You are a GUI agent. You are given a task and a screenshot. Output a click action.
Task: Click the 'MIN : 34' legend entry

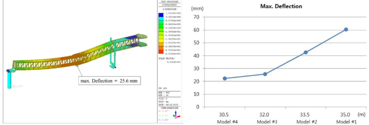tap(163, 95)
